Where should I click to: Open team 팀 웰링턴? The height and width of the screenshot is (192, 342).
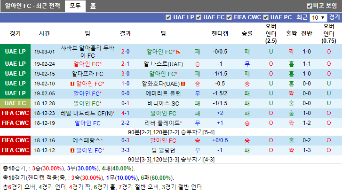point(163,150)
